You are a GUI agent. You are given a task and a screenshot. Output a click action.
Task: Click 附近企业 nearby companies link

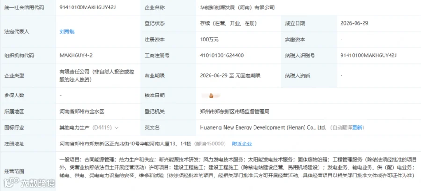coord(242,144)
